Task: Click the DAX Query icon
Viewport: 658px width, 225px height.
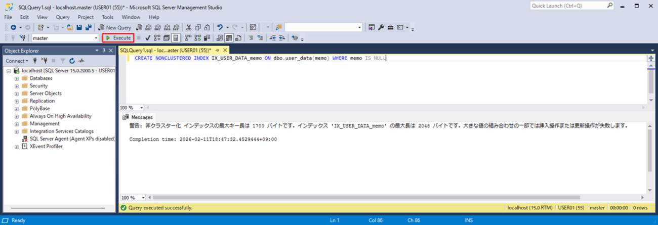Action: (x=176, y=27)
